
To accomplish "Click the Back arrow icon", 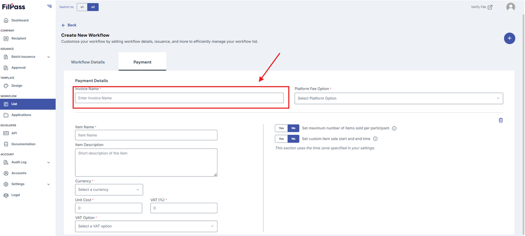I will point(63,25).
